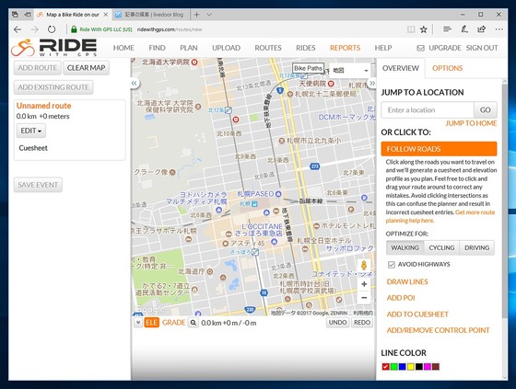Open the FIND menu item

pyautogui.click(x=157, y=48)
